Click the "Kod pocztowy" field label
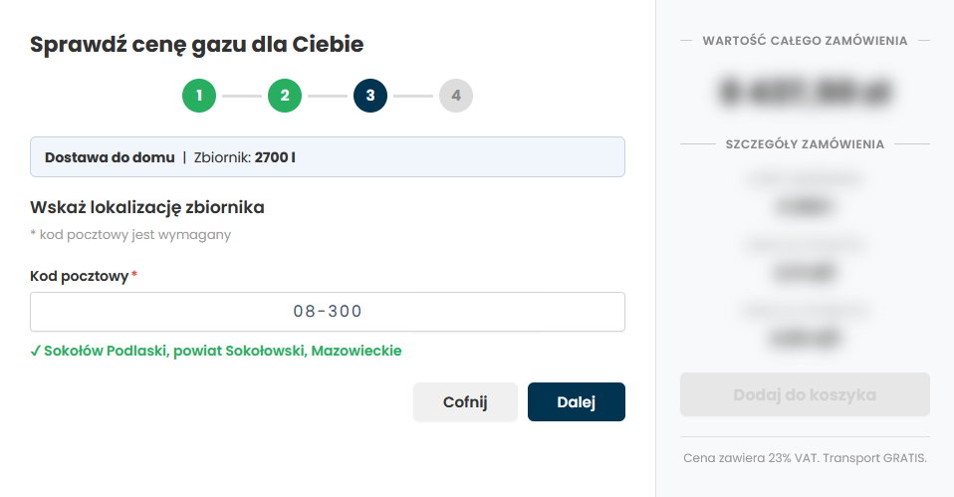Screen dimensions: 954x497 coord(79,276)
